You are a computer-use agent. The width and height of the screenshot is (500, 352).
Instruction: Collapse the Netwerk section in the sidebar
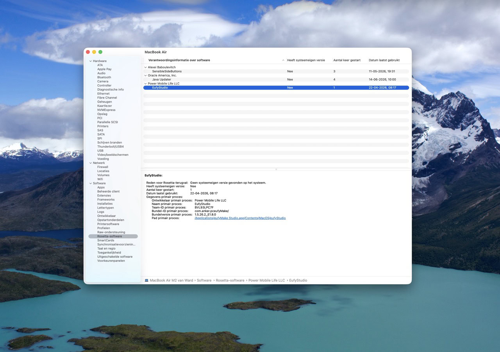click(x=91, y=163)
